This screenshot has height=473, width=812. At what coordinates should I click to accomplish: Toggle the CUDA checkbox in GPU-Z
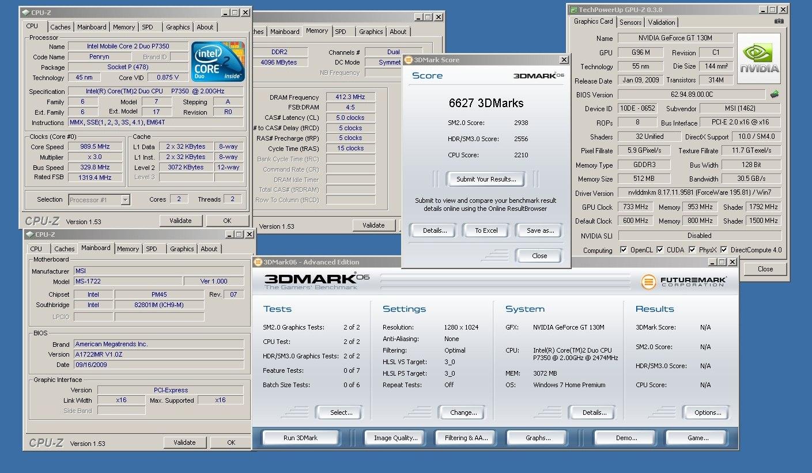(660, 250)
